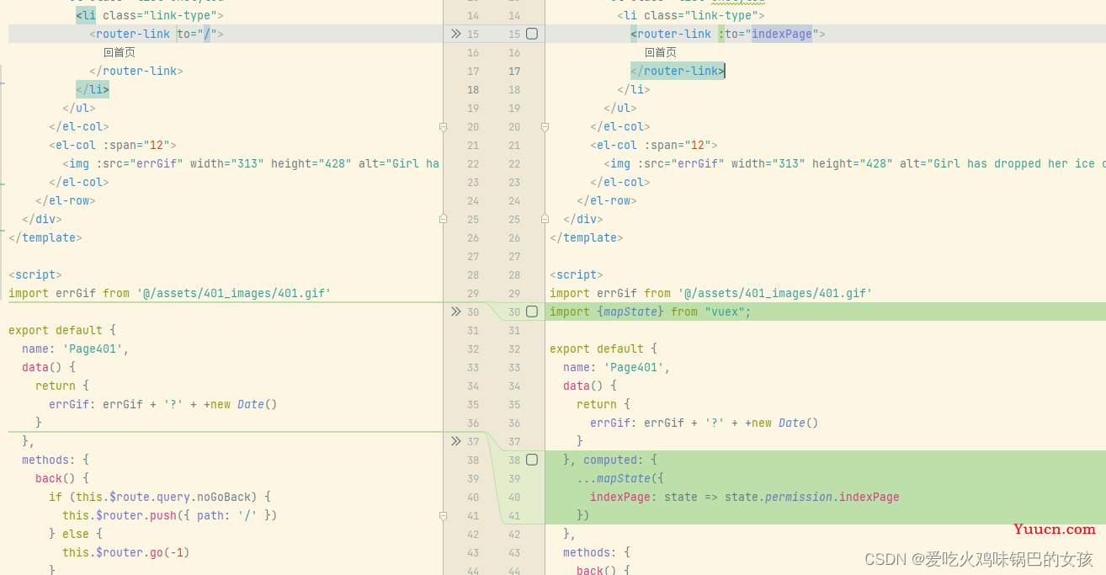This screenshot has width=1106, height=575.
Task: Click the highlighted '</router-link>' tag in right pane
Action: coord(678,71)
